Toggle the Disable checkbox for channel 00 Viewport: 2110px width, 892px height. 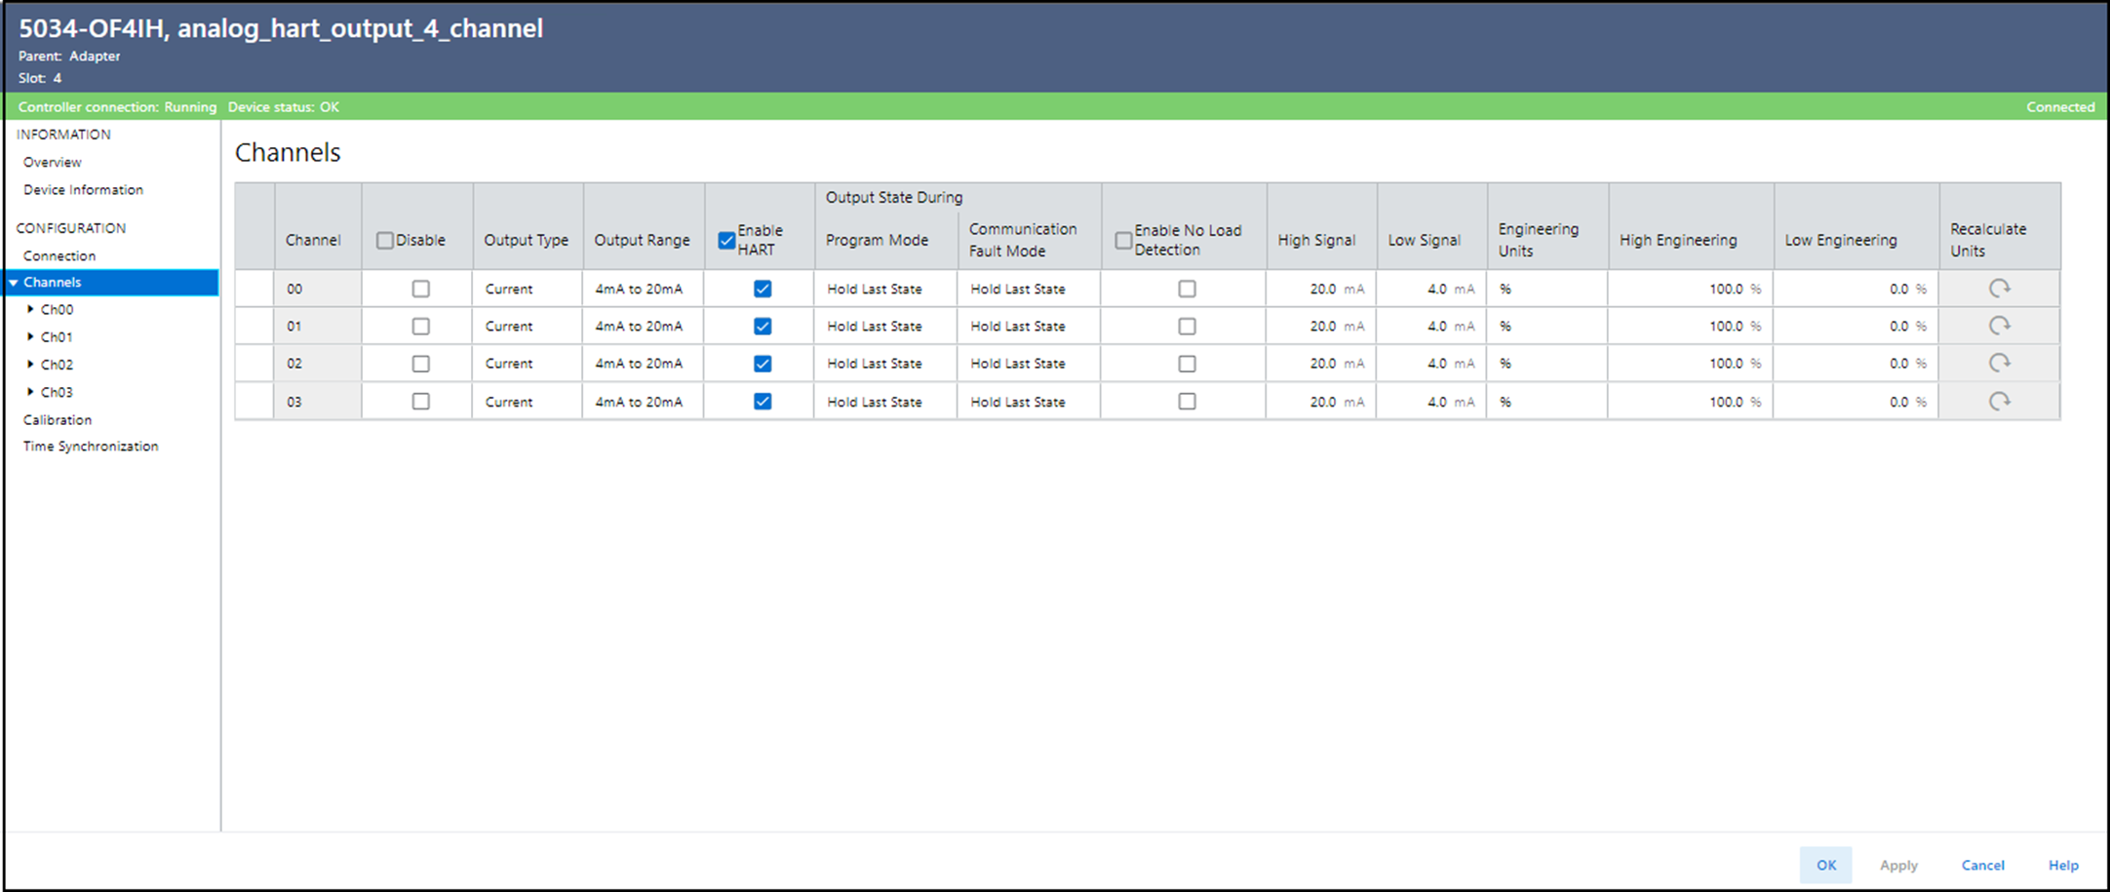point(420,289)
